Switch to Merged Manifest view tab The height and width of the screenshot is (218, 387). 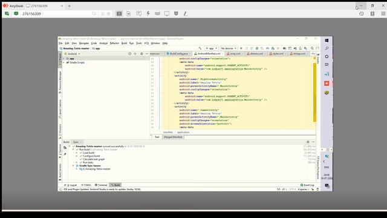point(173,137)
